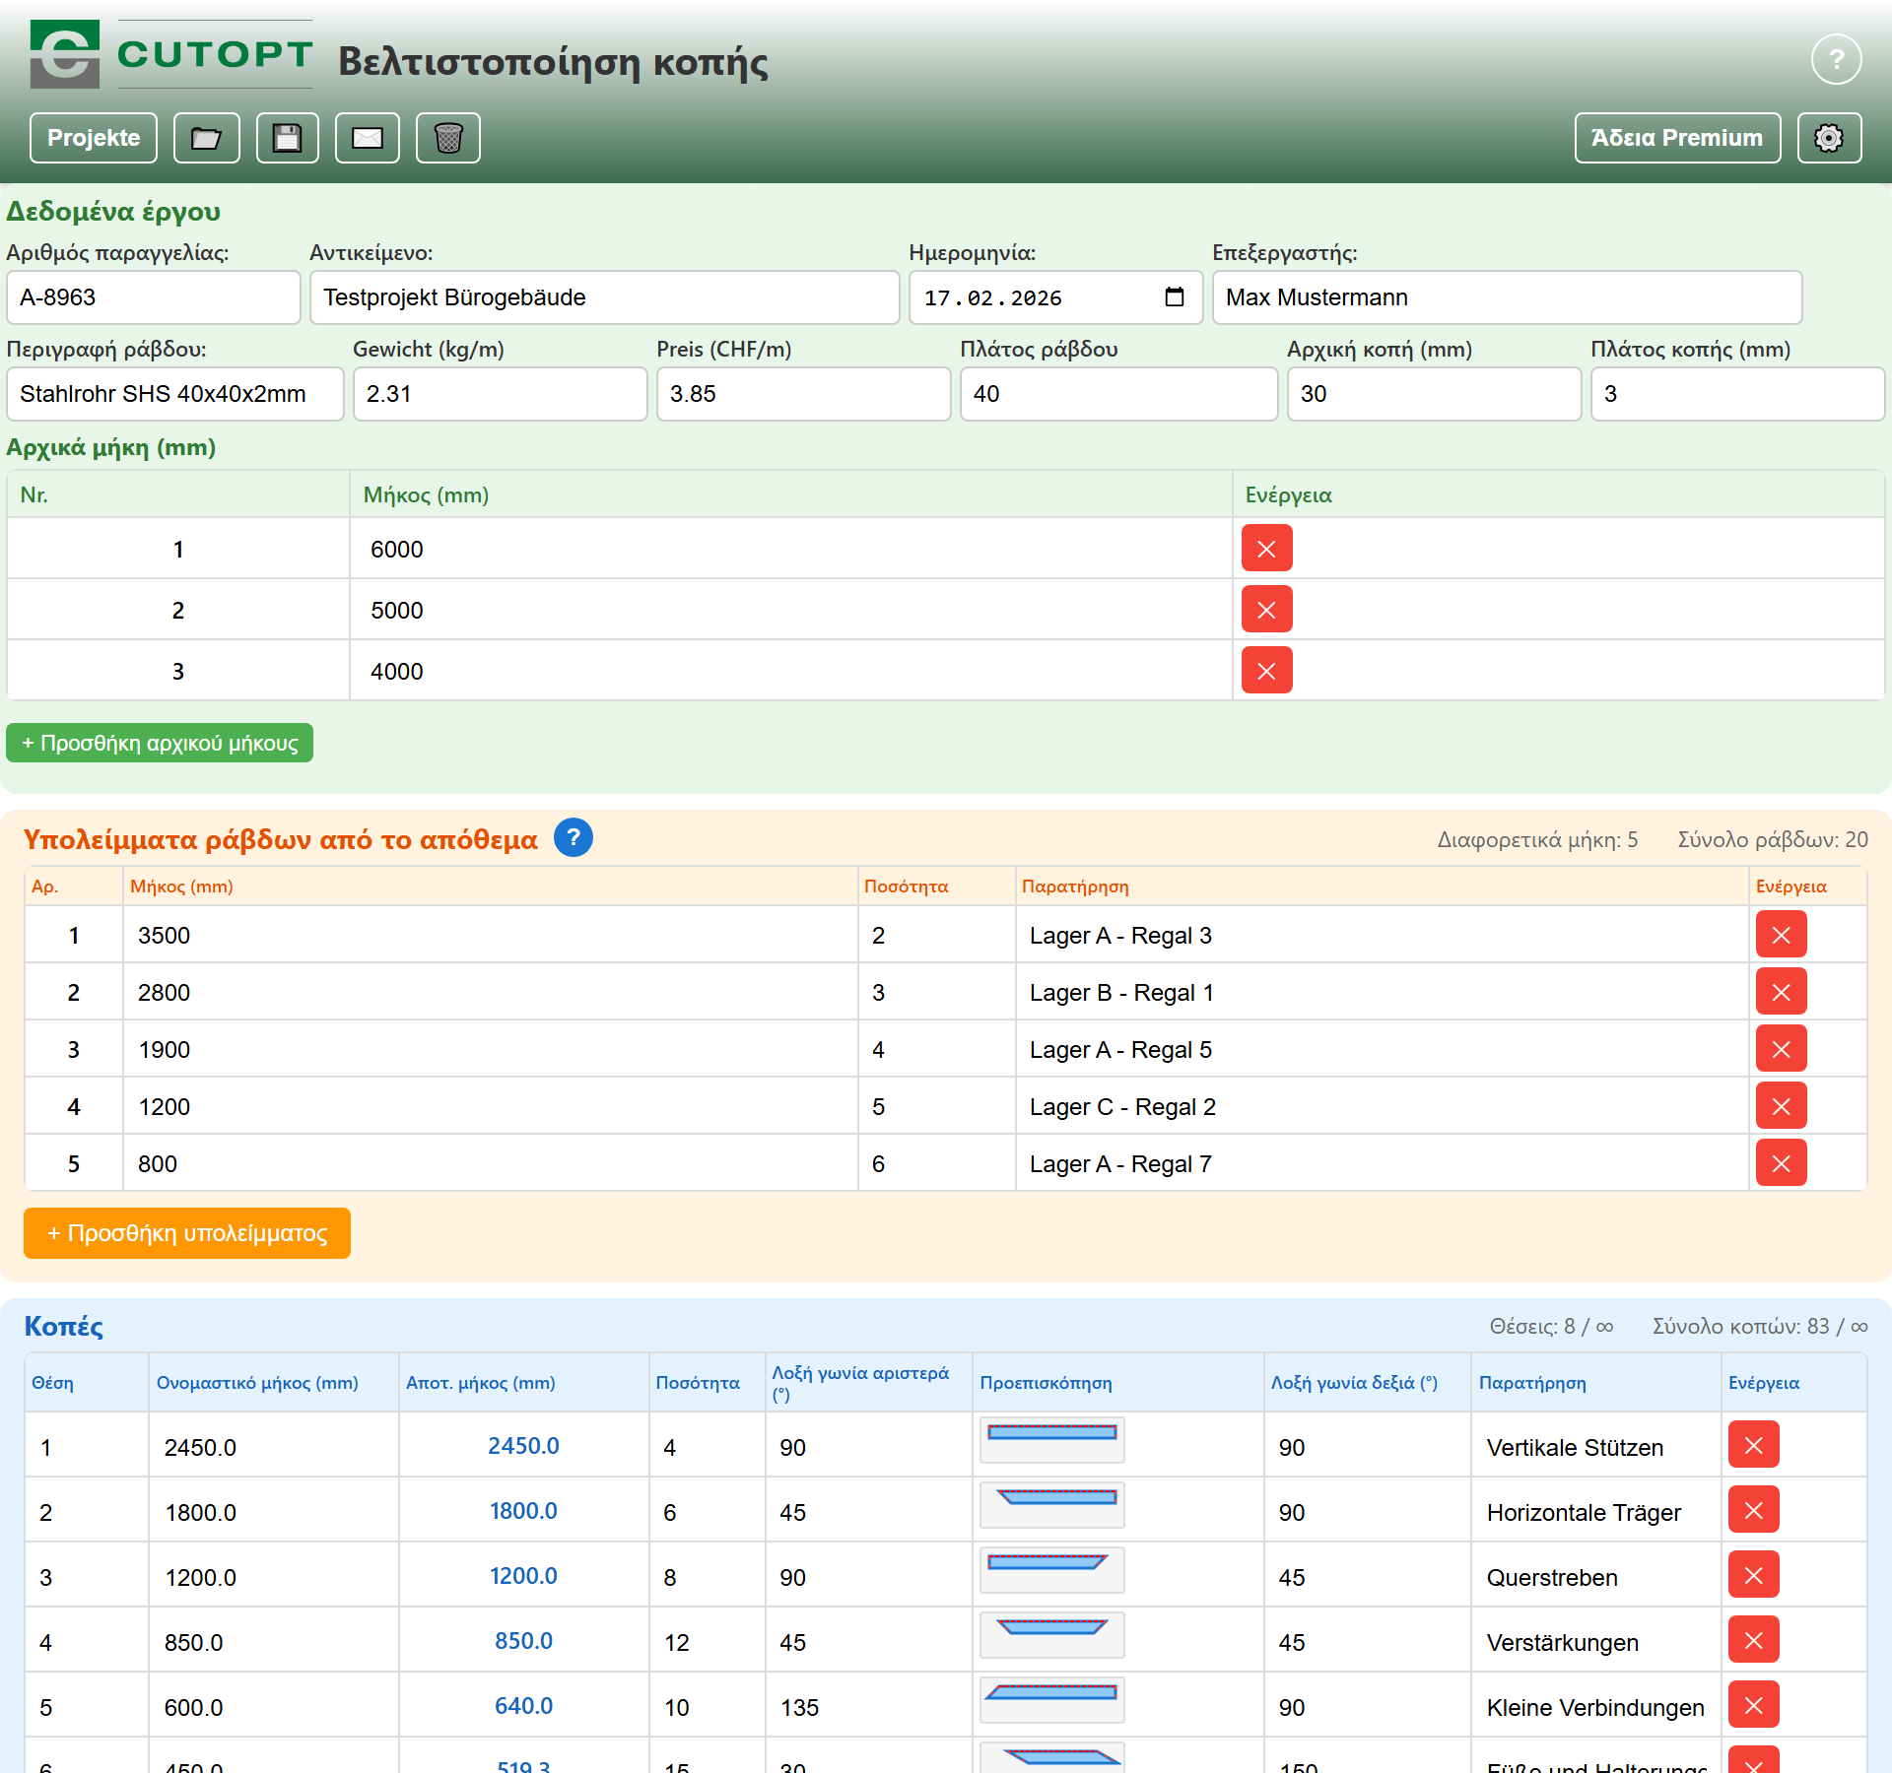Click the initial cut field with 30
The width and height of the screenshot is (1892, 1773).
[x=1435, y=394]
